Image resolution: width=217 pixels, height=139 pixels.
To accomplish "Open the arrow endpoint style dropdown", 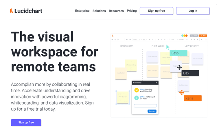I will coord(181,39).
